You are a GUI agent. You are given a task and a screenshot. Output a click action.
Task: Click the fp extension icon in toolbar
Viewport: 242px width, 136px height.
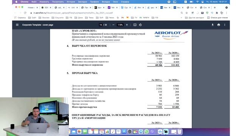point(222,13)
